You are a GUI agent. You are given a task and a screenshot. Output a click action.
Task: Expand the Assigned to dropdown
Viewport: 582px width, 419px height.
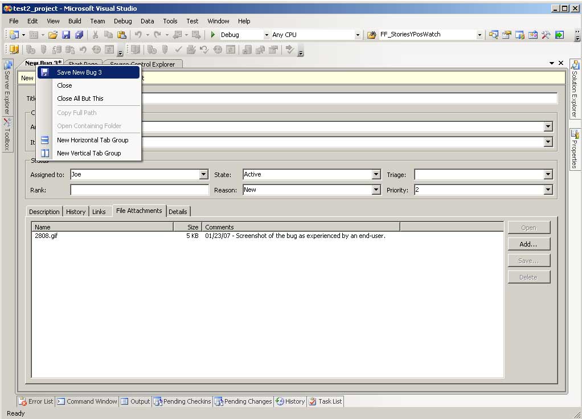(x=204, y=174)
